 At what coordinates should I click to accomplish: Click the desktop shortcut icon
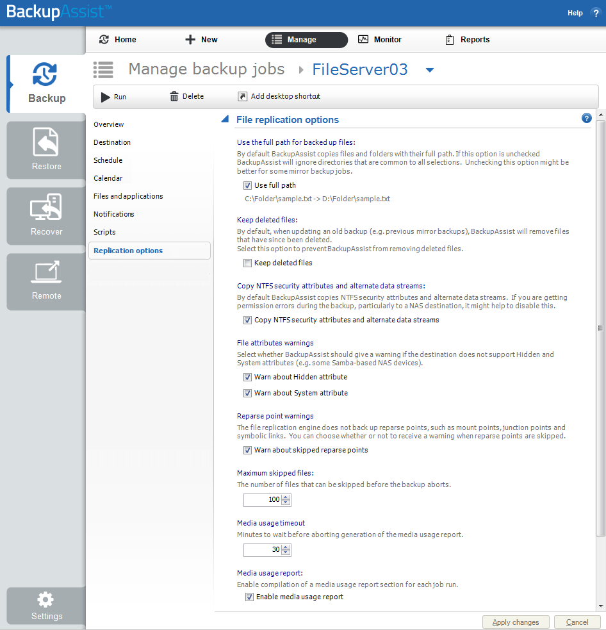pyautogui.click(x=242, y=96)
